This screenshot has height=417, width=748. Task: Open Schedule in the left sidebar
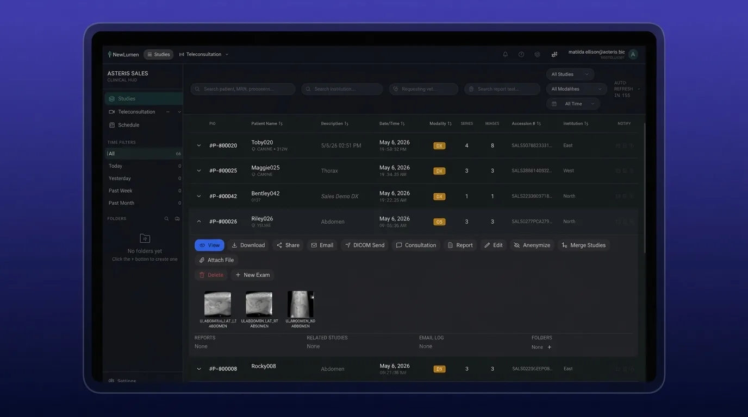(x=144, y=125)
